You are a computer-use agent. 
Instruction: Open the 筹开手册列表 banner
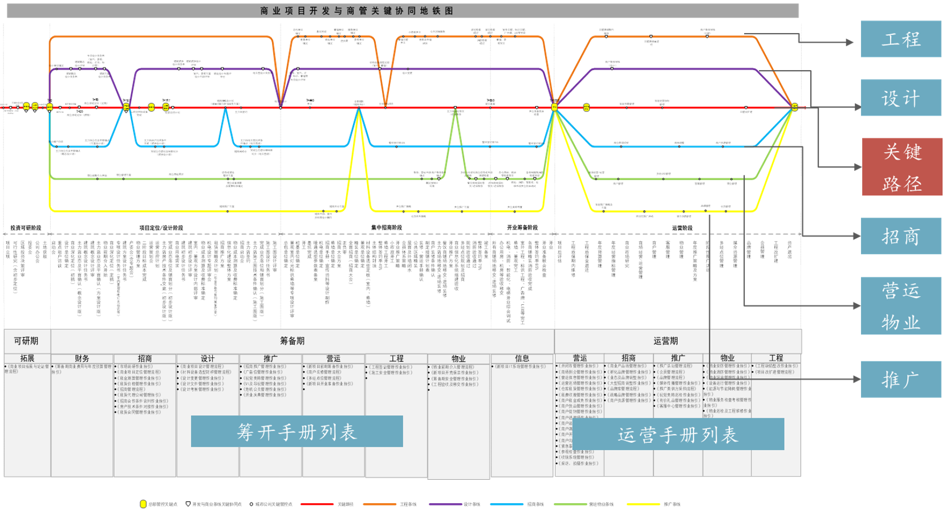pyautogui.click(x=297, y=431)
